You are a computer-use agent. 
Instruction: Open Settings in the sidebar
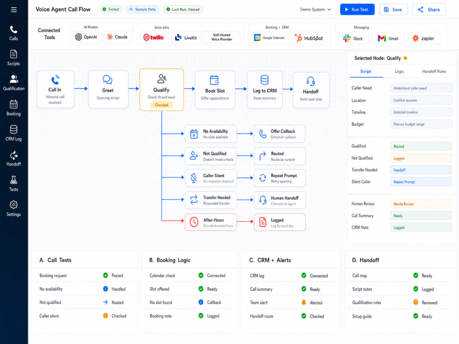click(13, 209)
